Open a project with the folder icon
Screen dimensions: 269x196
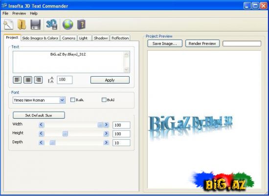pos(22,24)
